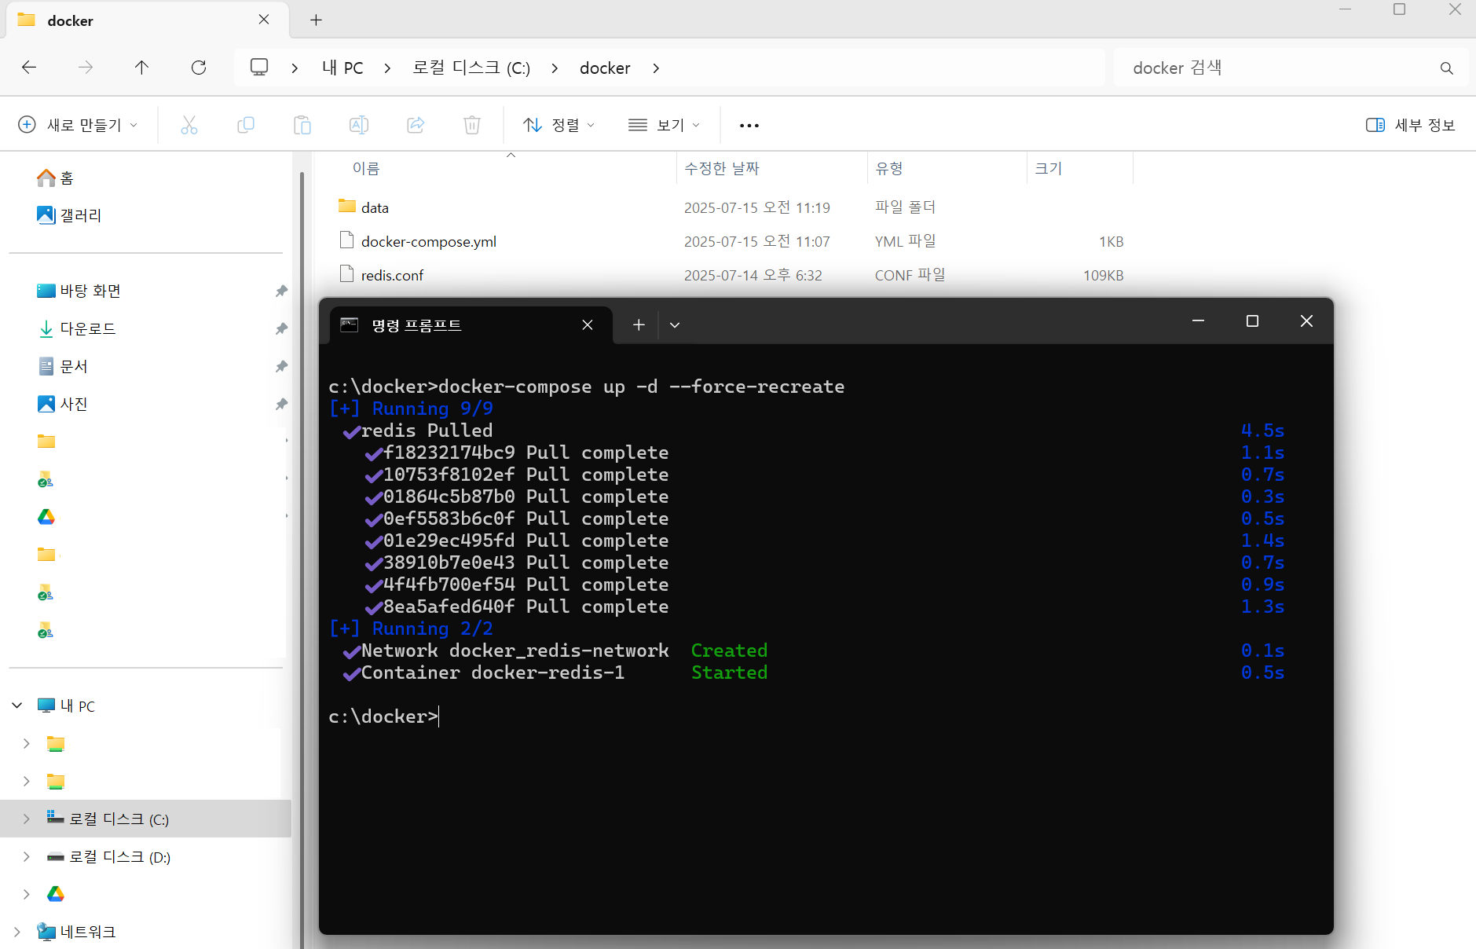
Task: Navigate up one folder level
Action: click(x=141, y=68)
